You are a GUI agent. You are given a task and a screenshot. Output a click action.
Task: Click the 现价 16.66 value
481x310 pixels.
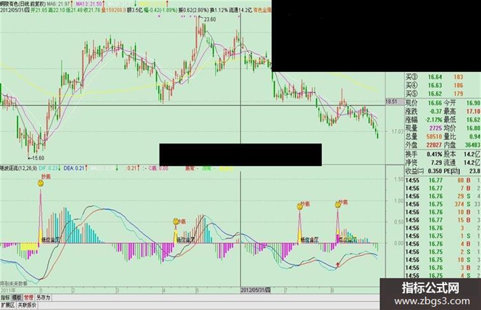tap(435, 103)
